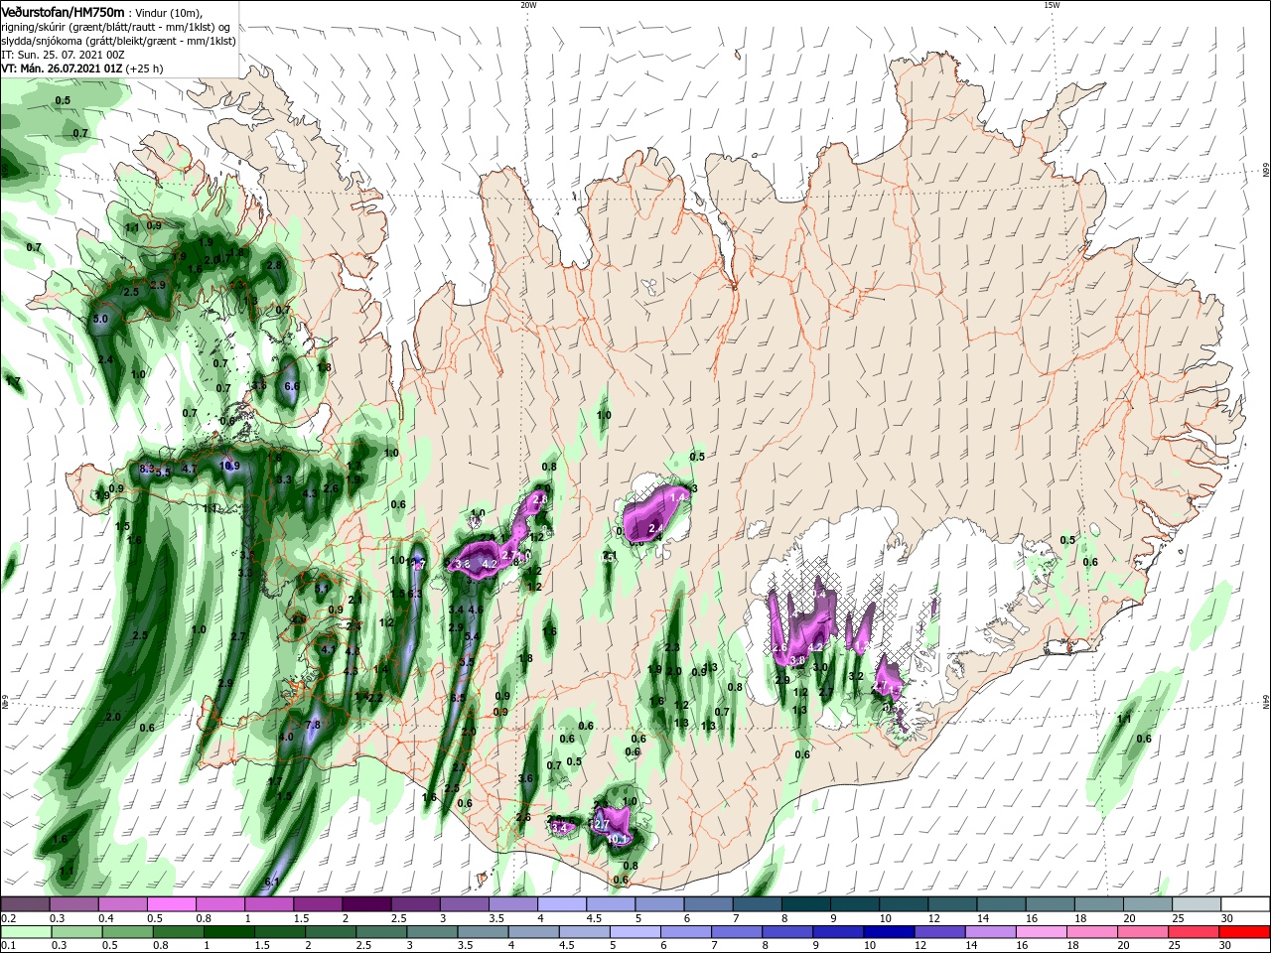Image resolution: width=1271 pixels, height=953 pixels.
Task: Click the bright pink swatch between 0.5 and 0.8
Action: pos(171,904)
